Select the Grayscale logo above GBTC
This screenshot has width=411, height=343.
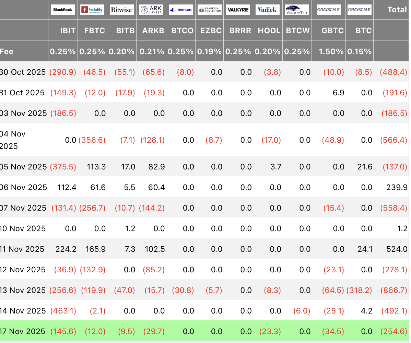[329, 10]
